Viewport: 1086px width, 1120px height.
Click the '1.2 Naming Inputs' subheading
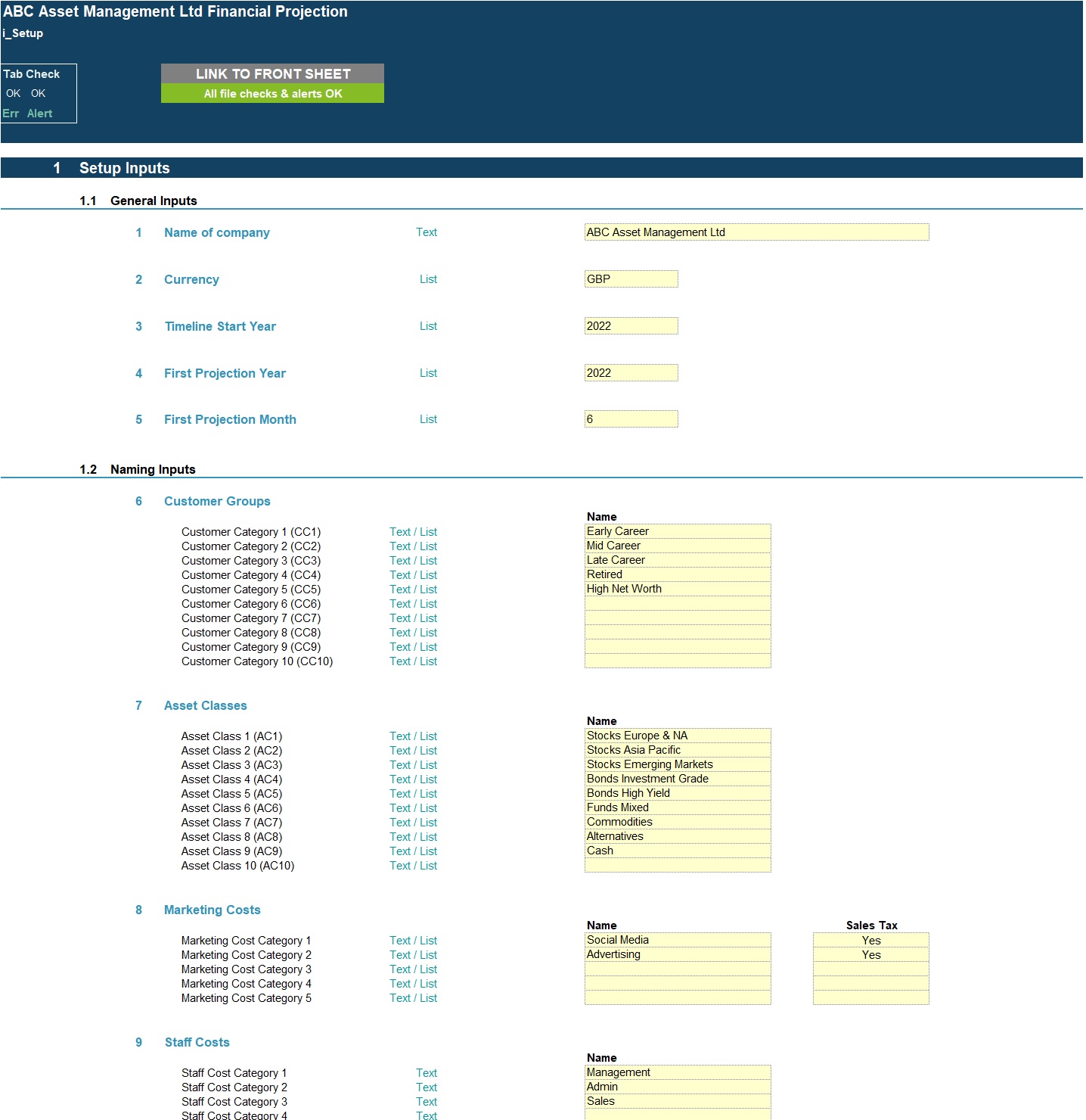138,469
